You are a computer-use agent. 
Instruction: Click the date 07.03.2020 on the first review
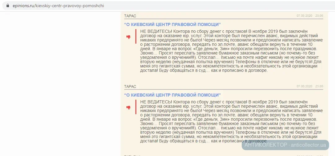click(304, 16)
